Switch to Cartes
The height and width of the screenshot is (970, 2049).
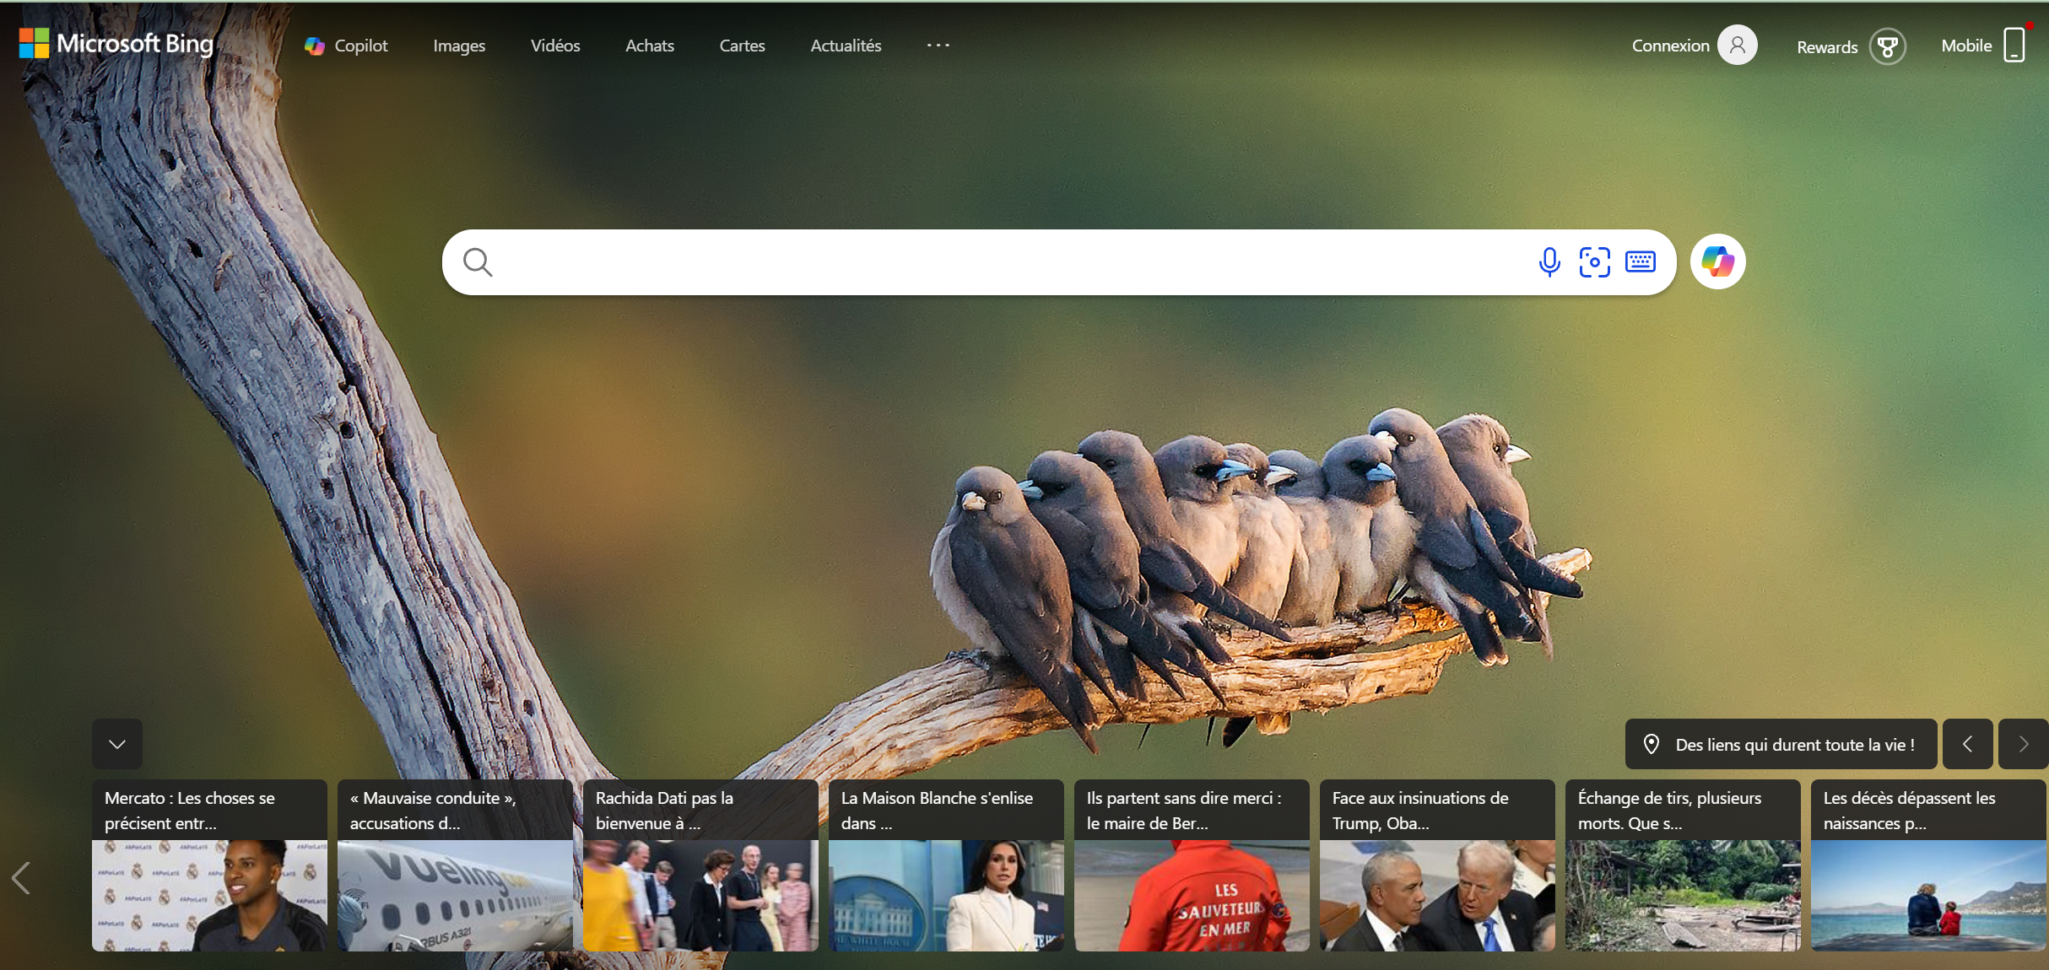pos(742,46)
